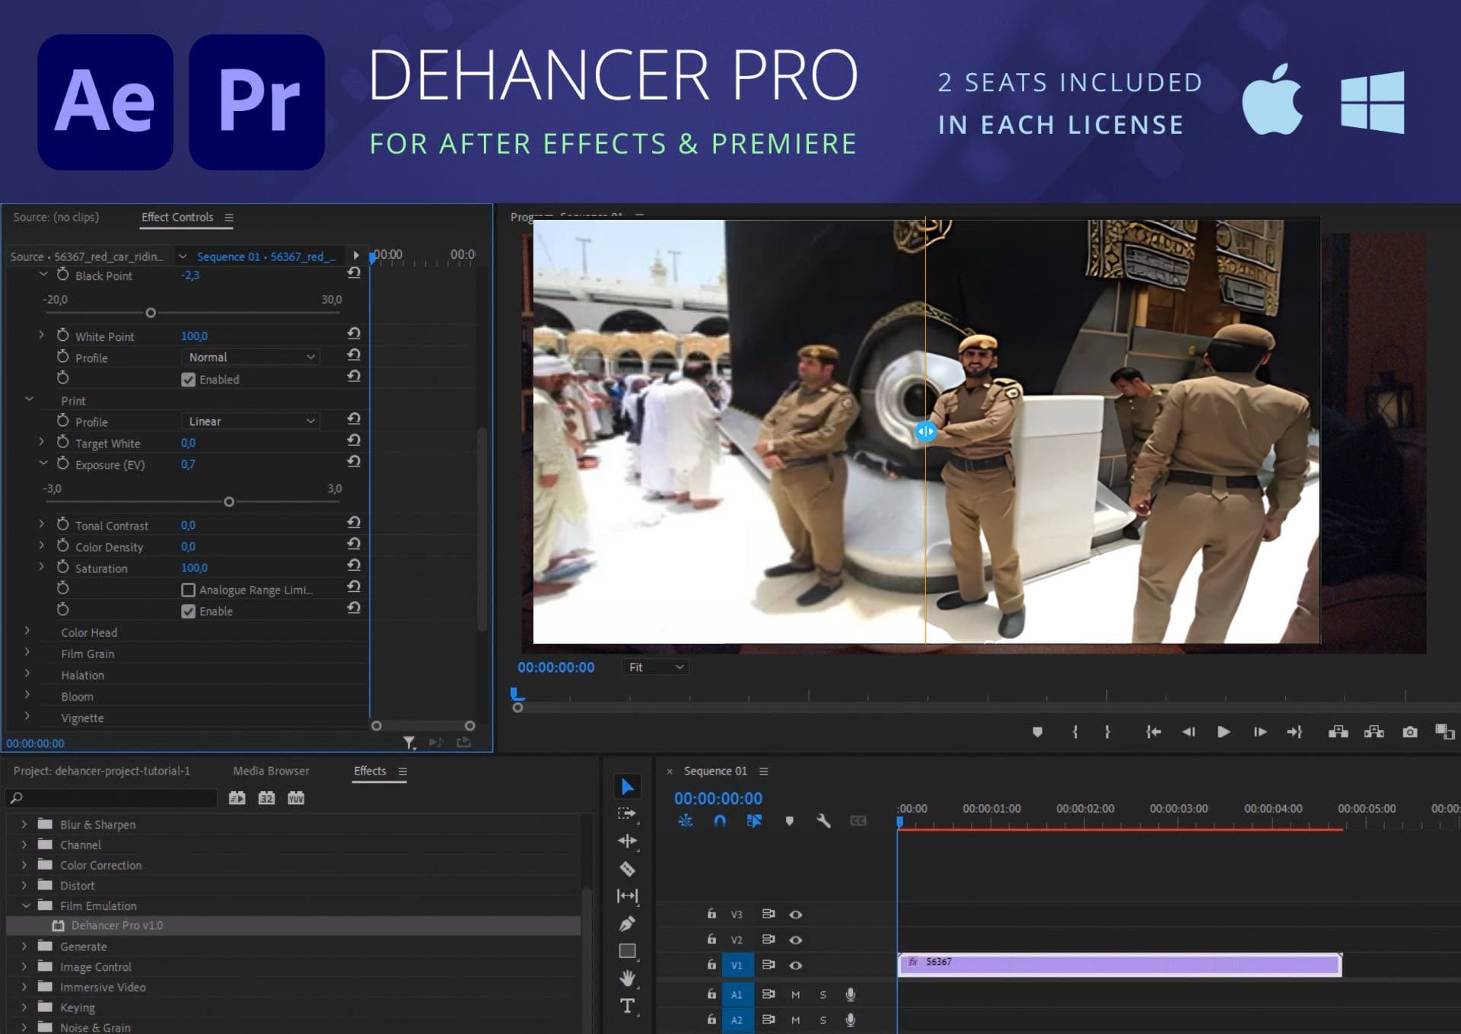Step forward one frame
Screen dimensions: 1461x1034
click(x=1260, y=732)
